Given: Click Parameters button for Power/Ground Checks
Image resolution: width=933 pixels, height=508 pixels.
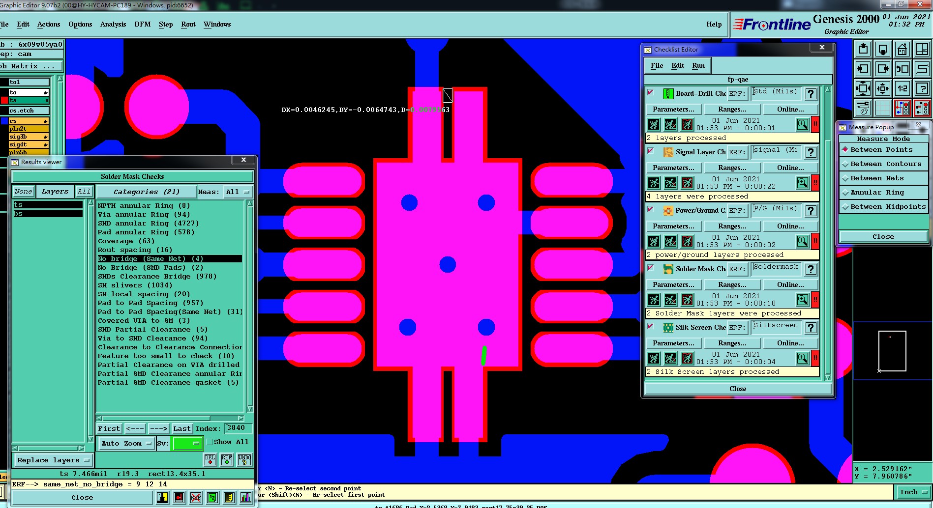Looking at the screenshot, I should click(673, 226).
